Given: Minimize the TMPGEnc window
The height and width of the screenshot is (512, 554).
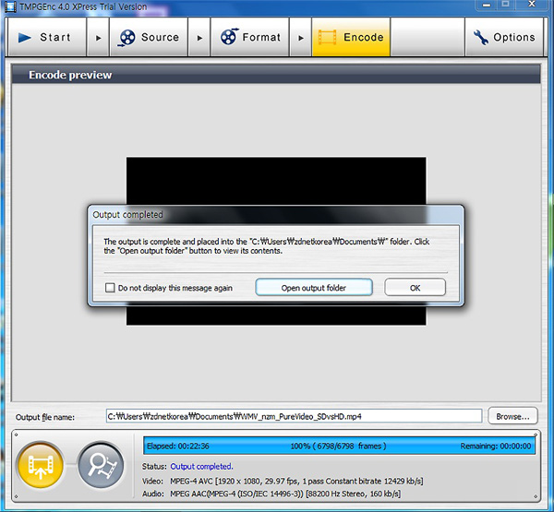Looking at the screenshot, I should coord(487,5).
